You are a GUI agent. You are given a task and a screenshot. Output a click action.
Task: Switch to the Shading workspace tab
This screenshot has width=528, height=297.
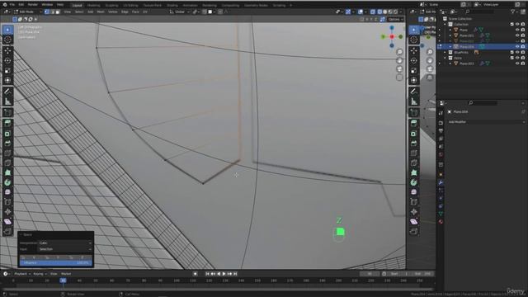coord(172,6)
